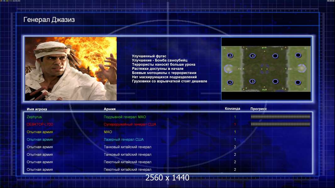Viewport: 335px width, 188px height.
Task: Click start position marker 2 on the minimap
Action: 230,55
